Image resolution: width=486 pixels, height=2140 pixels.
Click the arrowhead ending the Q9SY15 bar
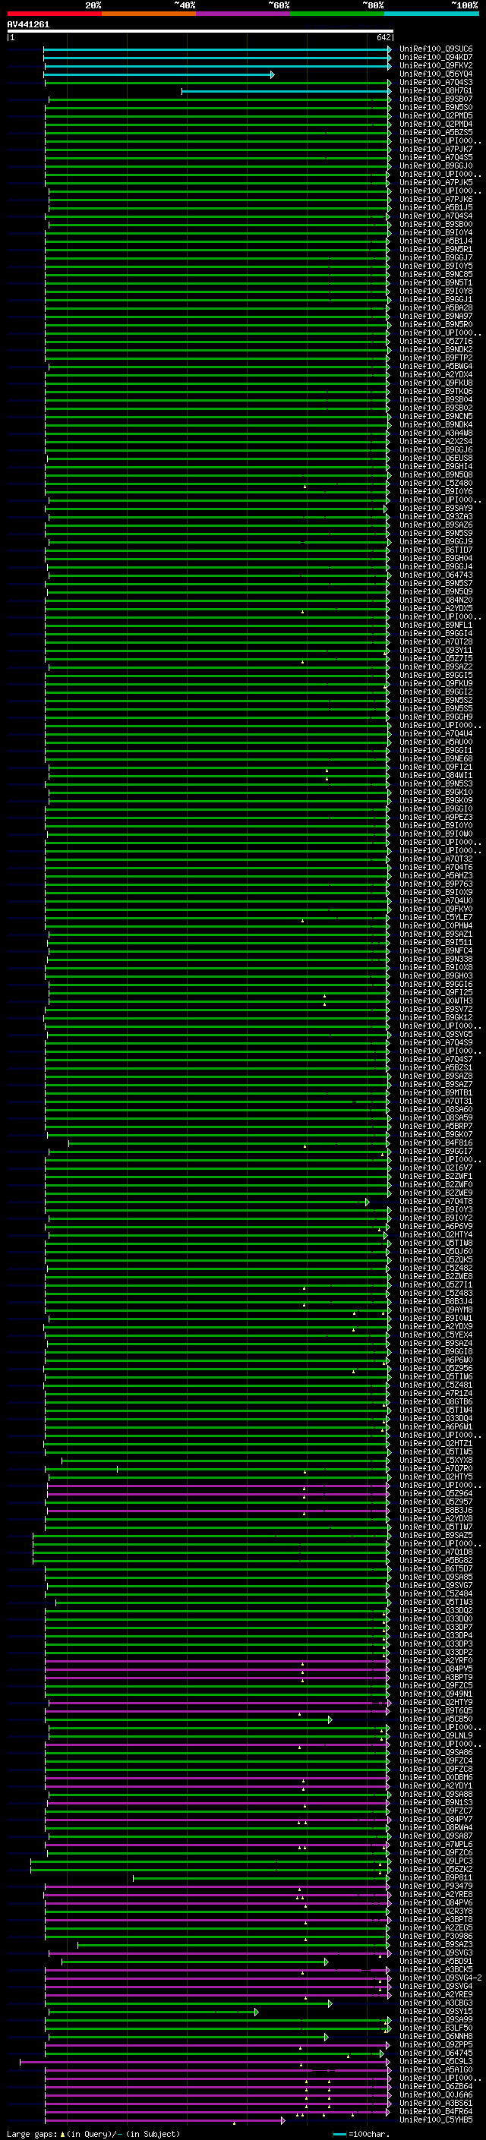pyautogui.click(x=256, y=2012)
